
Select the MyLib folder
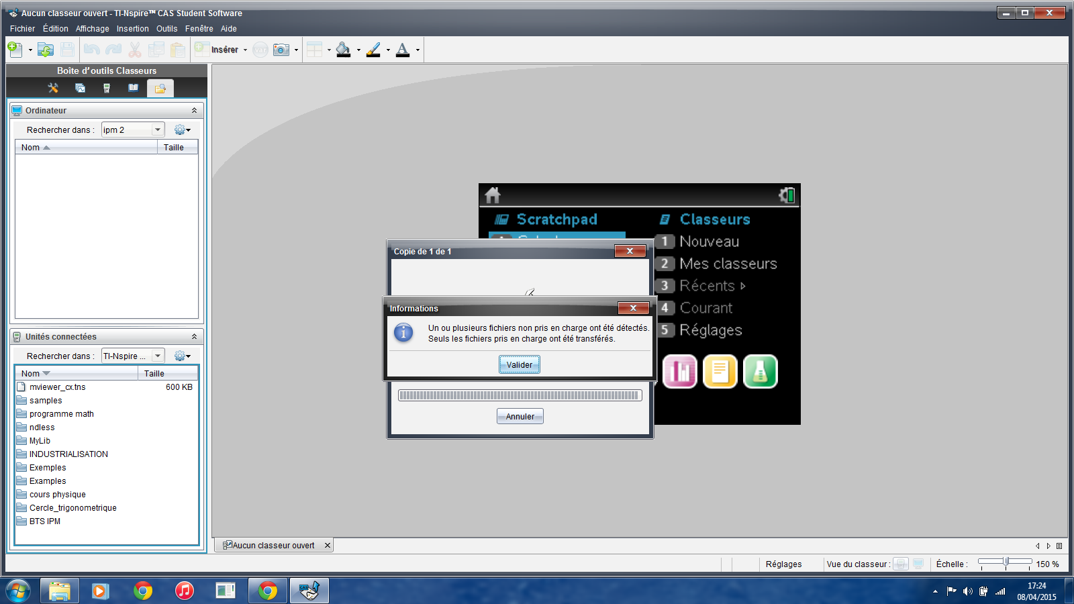(x=106, y=441)
